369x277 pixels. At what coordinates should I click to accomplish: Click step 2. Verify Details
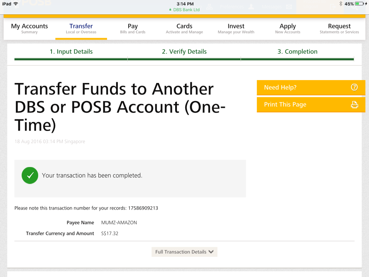tap(184, 52)
